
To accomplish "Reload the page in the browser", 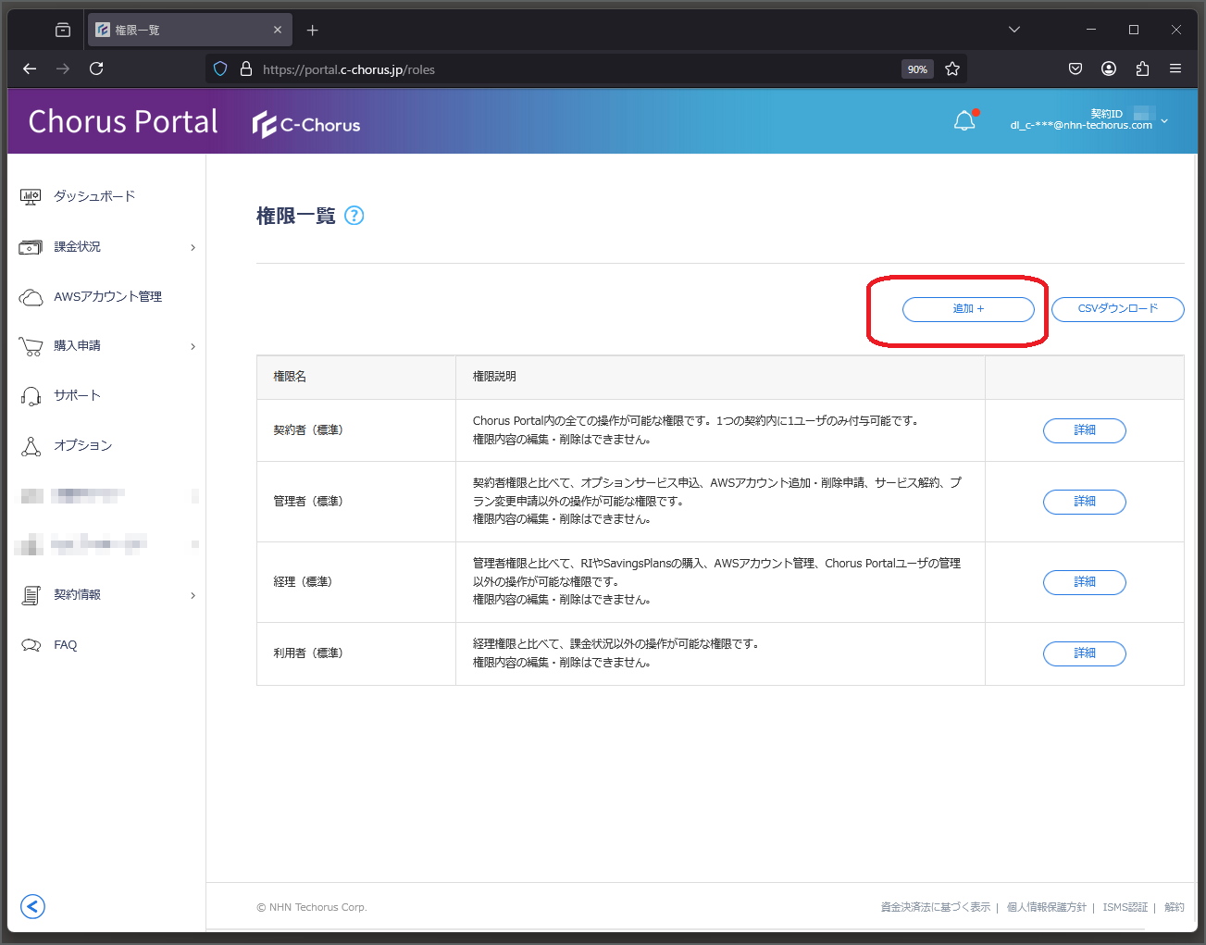I will click(x=96, y=68).
